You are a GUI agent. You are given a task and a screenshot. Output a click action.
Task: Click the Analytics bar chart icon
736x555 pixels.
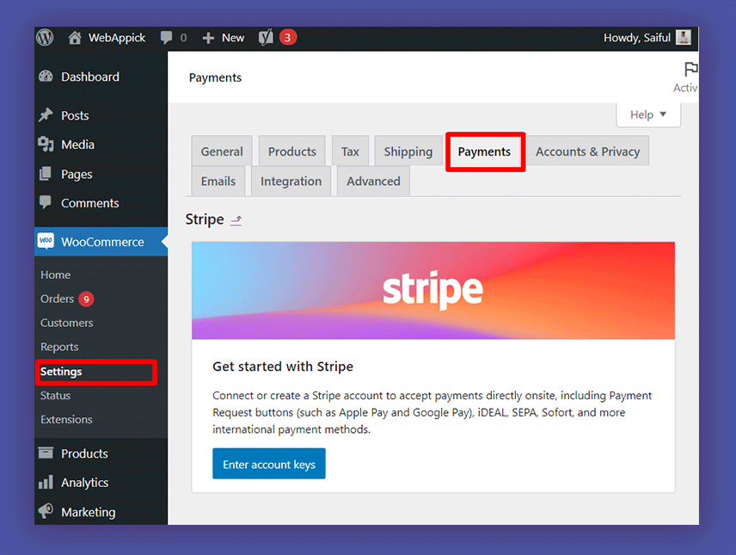pos(46,482)
